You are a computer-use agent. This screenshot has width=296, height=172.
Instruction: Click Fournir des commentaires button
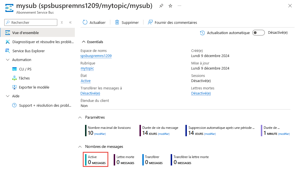(x=172, y=22)
